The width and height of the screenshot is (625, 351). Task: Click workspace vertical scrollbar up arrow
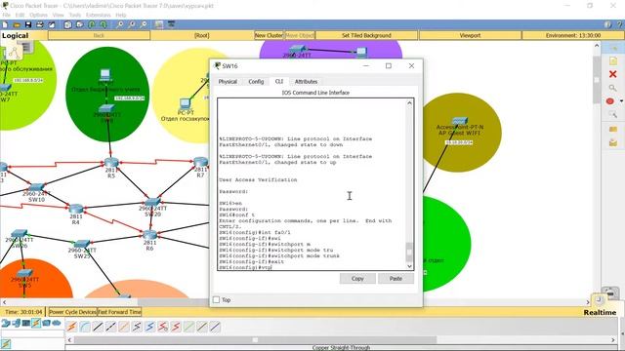coord(597,46)
